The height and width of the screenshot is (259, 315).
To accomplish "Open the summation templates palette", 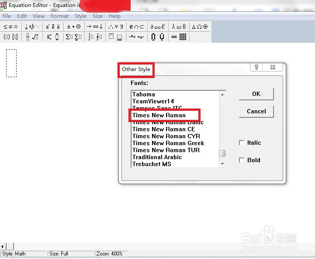I will coord(74,37).
